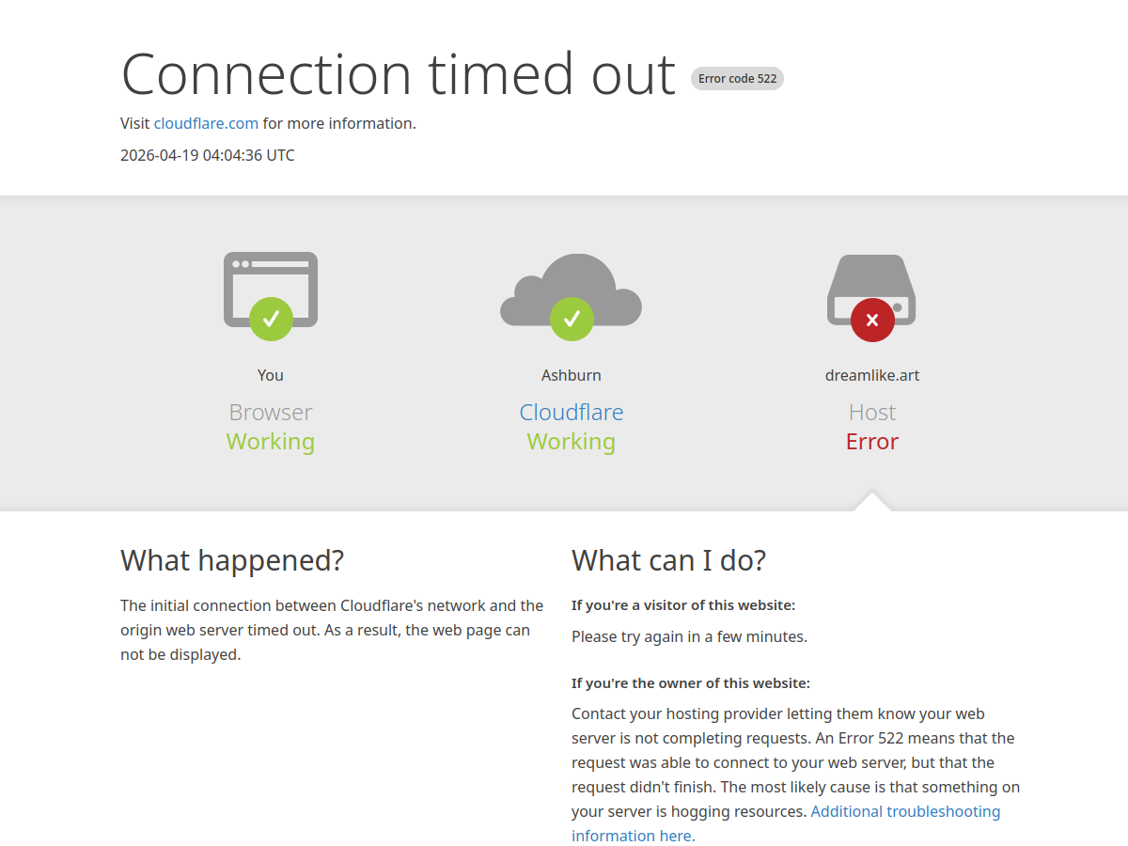Click the Ashburn location label

click(x=571, y=375)
